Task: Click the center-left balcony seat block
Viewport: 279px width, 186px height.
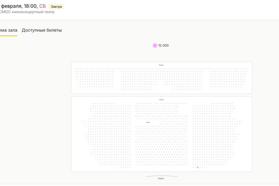Action: (141, 79)
